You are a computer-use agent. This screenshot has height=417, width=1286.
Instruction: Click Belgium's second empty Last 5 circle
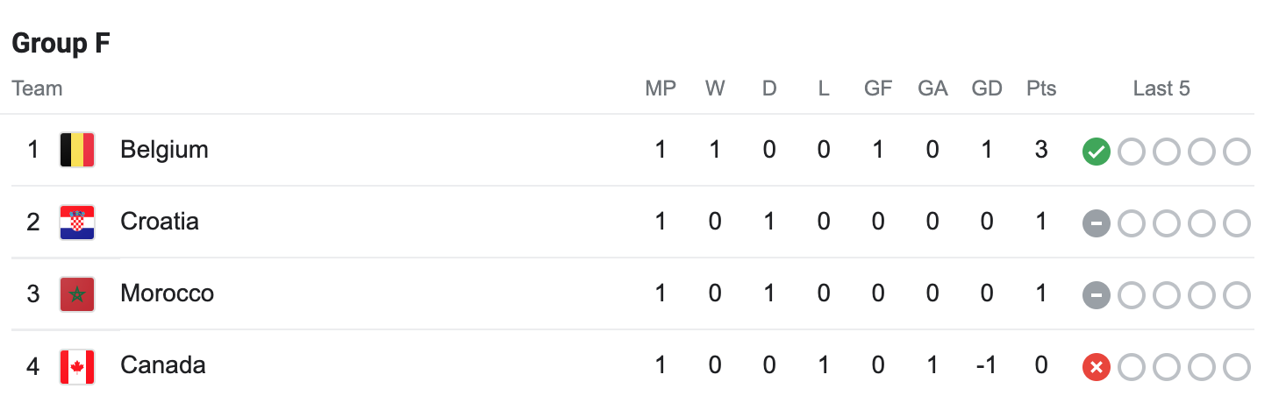click(1167, 152)
